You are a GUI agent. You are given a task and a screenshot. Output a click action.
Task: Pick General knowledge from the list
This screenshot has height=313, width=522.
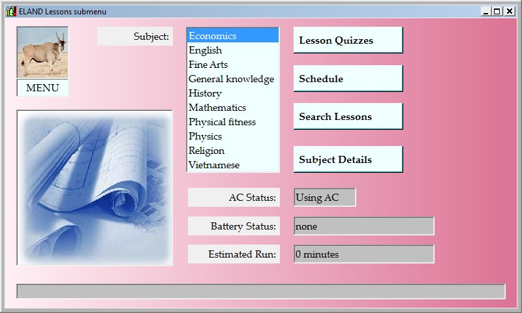(x=232, y=79)
